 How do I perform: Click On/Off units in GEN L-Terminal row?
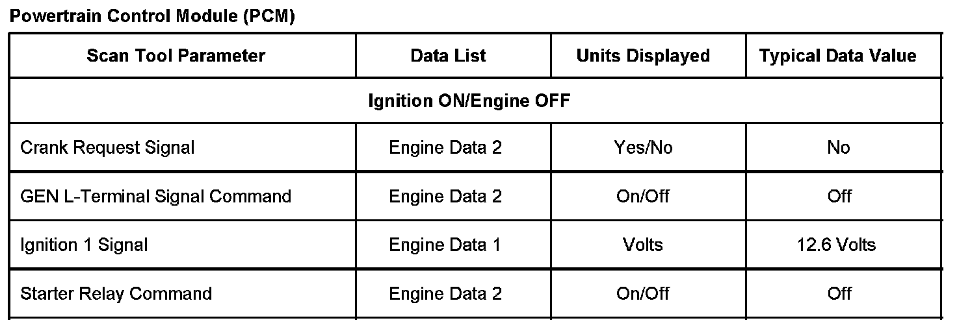[x=643, y=196]
